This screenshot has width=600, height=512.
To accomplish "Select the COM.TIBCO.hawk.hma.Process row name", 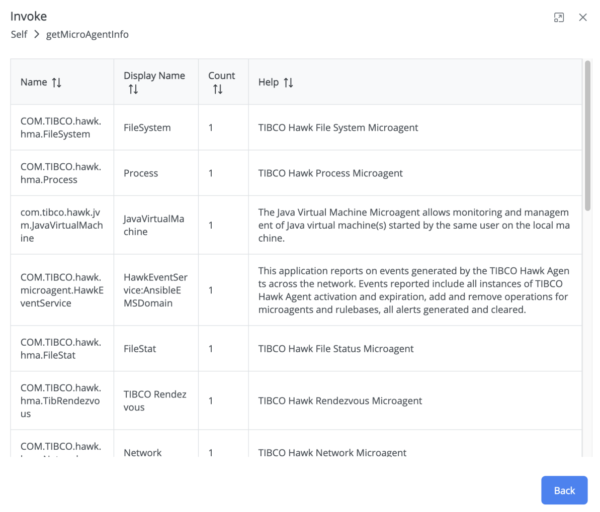I will (x=60, y=173).
